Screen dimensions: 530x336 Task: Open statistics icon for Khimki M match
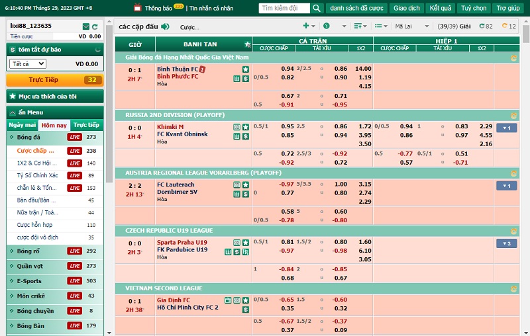[x=237, y=136]
